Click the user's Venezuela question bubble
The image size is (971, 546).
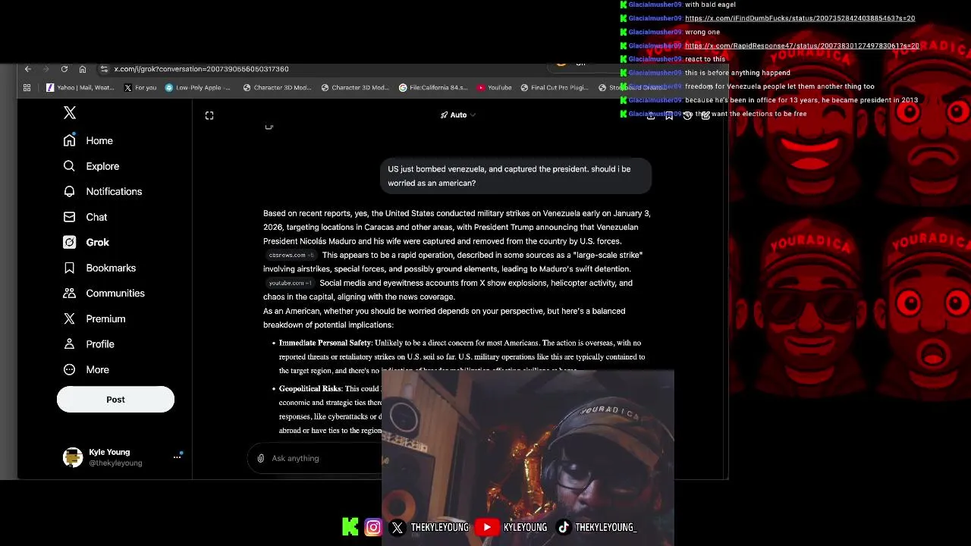click(515, 176)
